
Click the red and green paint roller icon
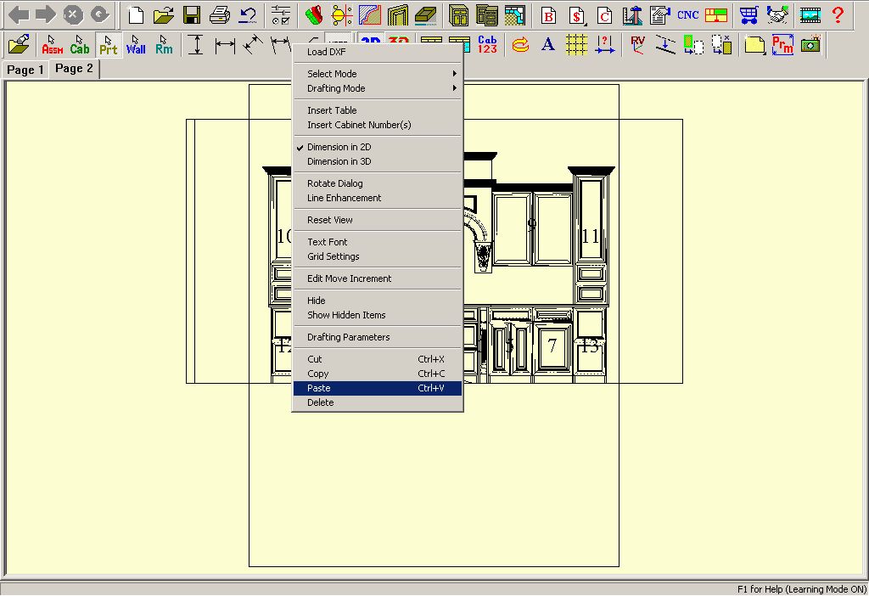pyautogui.click(x=314, y=15)
